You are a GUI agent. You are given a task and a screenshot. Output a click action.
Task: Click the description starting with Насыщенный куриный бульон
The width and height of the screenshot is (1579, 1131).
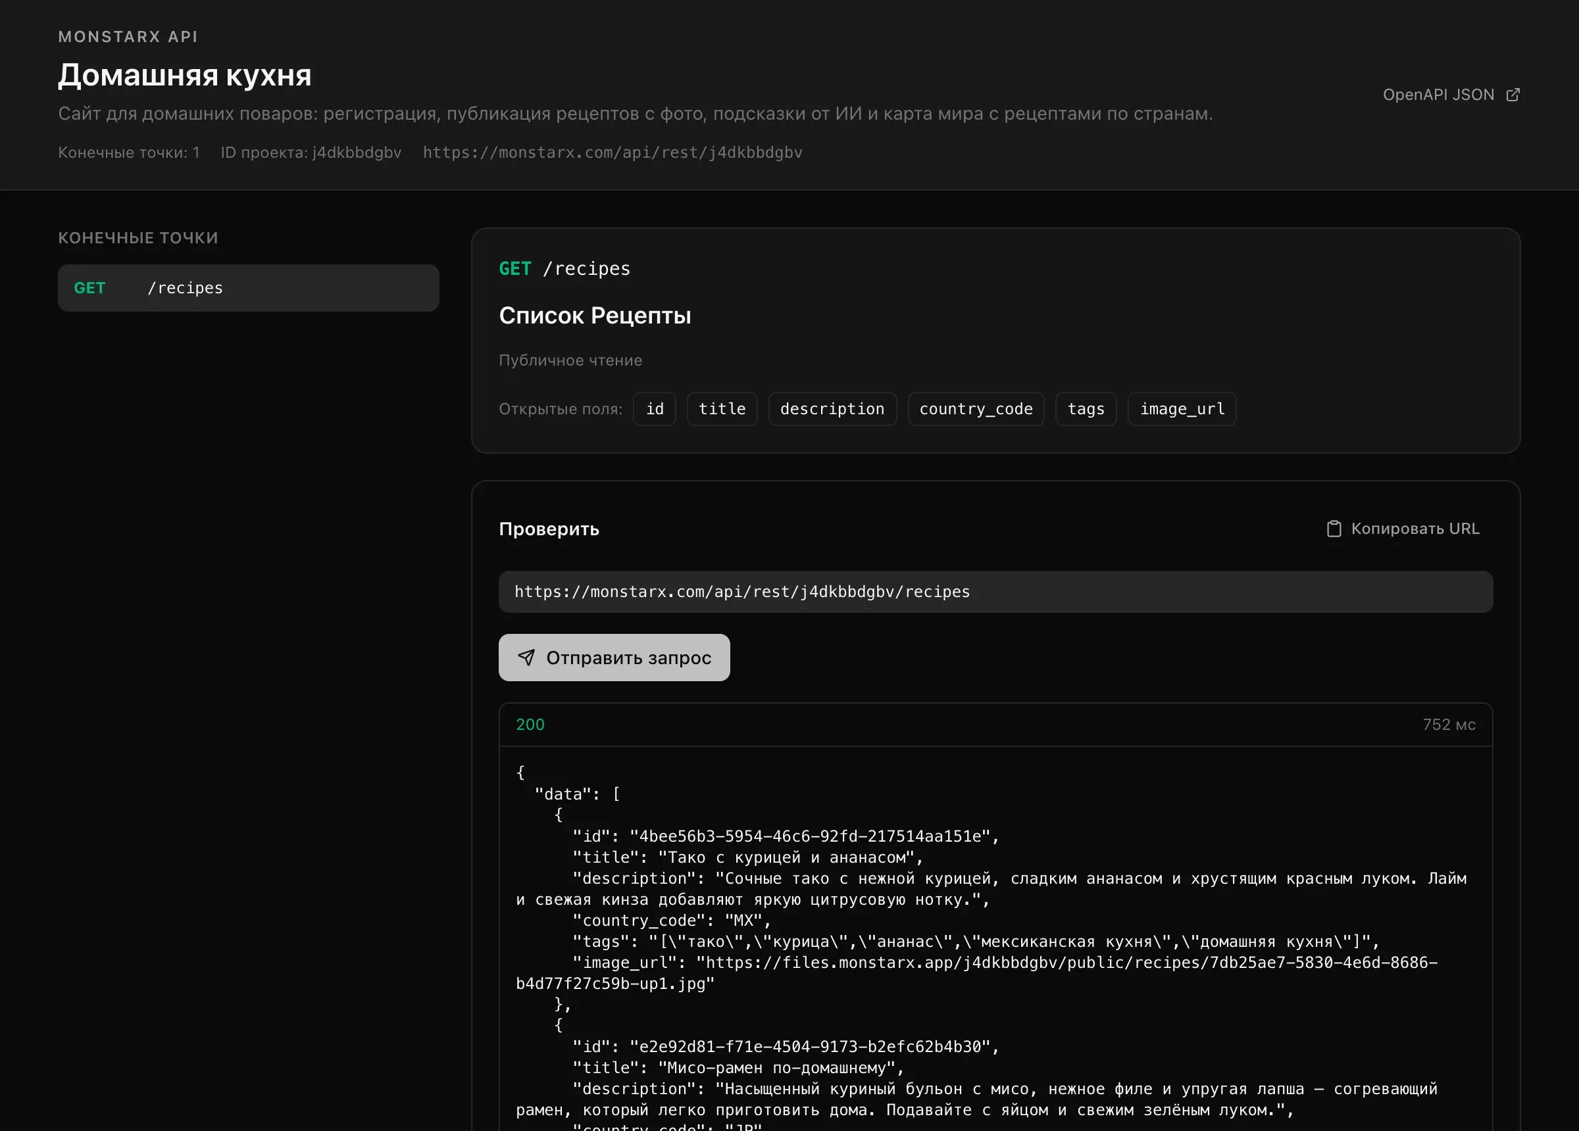977,1099
